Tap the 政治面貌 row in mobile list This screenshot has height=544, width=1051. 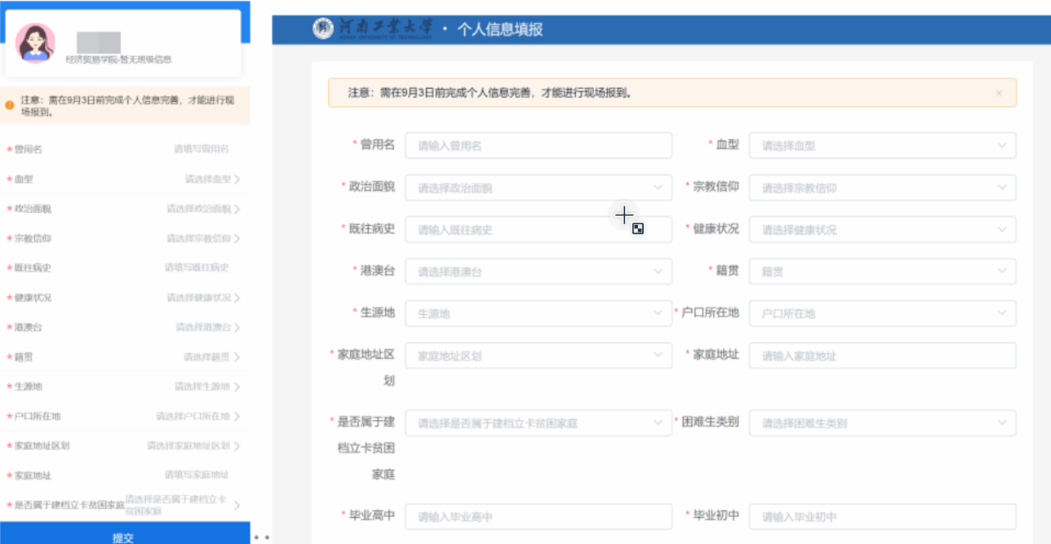point(122,209)
